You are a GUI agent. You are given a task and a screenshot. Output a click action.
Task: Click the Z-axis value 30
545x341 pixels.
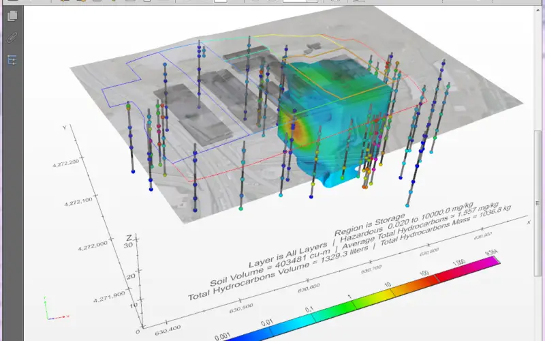pyautogui.click(x=128, y=245)
